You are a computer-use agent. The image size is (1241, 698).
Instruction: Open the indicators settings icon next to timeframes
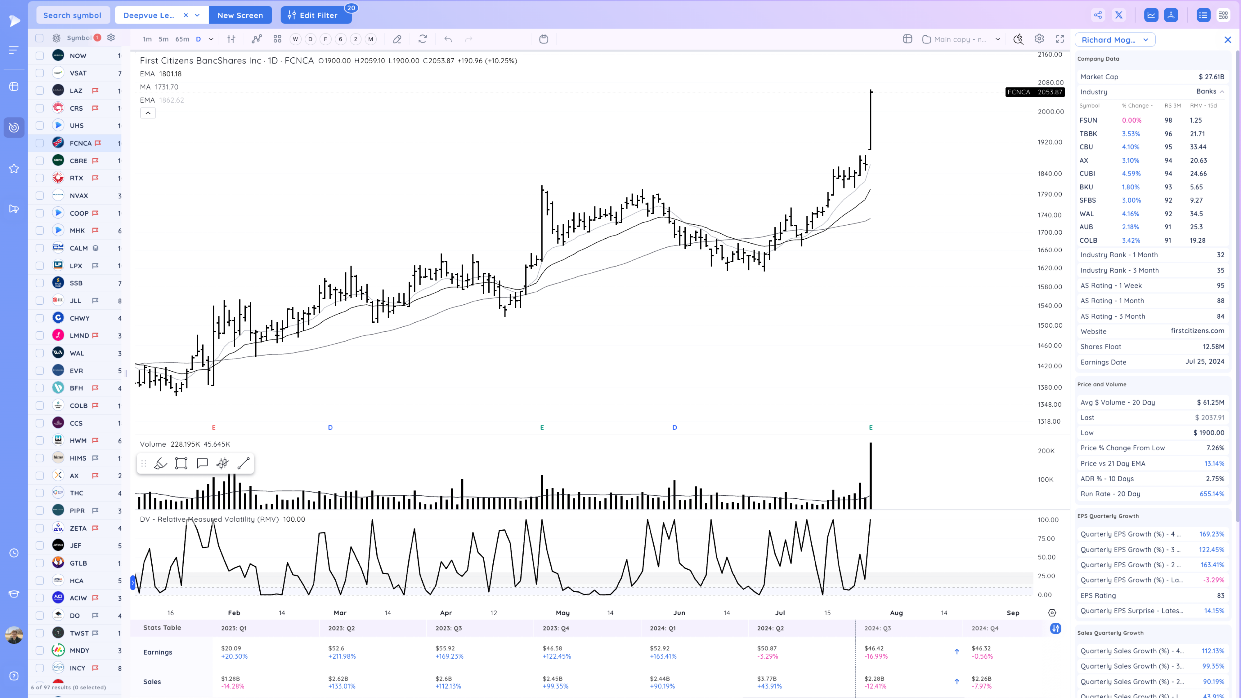click(231, 39)
